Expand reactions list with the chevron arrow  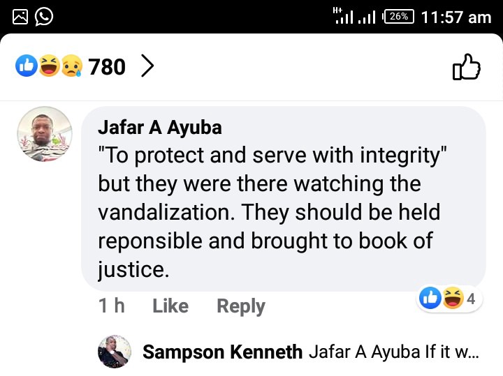coord(147,66)
